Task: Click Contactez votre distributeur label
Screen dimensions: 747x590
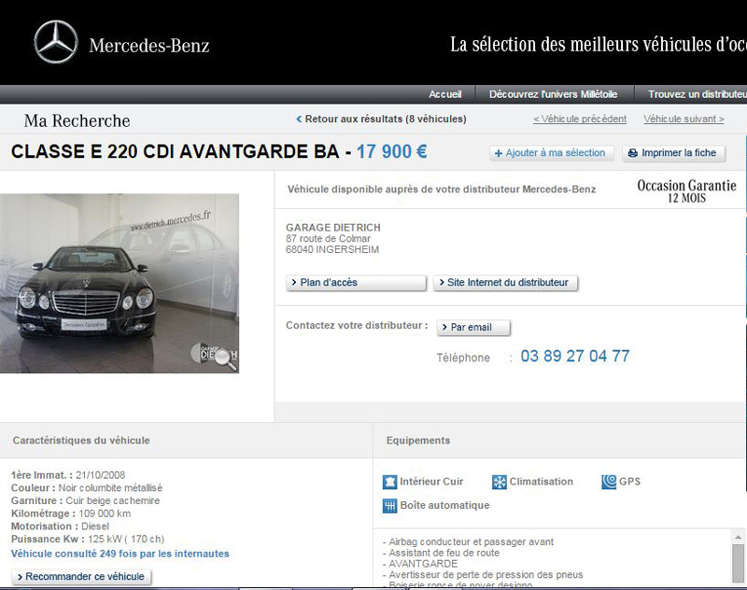Action: tap(357, 326)
